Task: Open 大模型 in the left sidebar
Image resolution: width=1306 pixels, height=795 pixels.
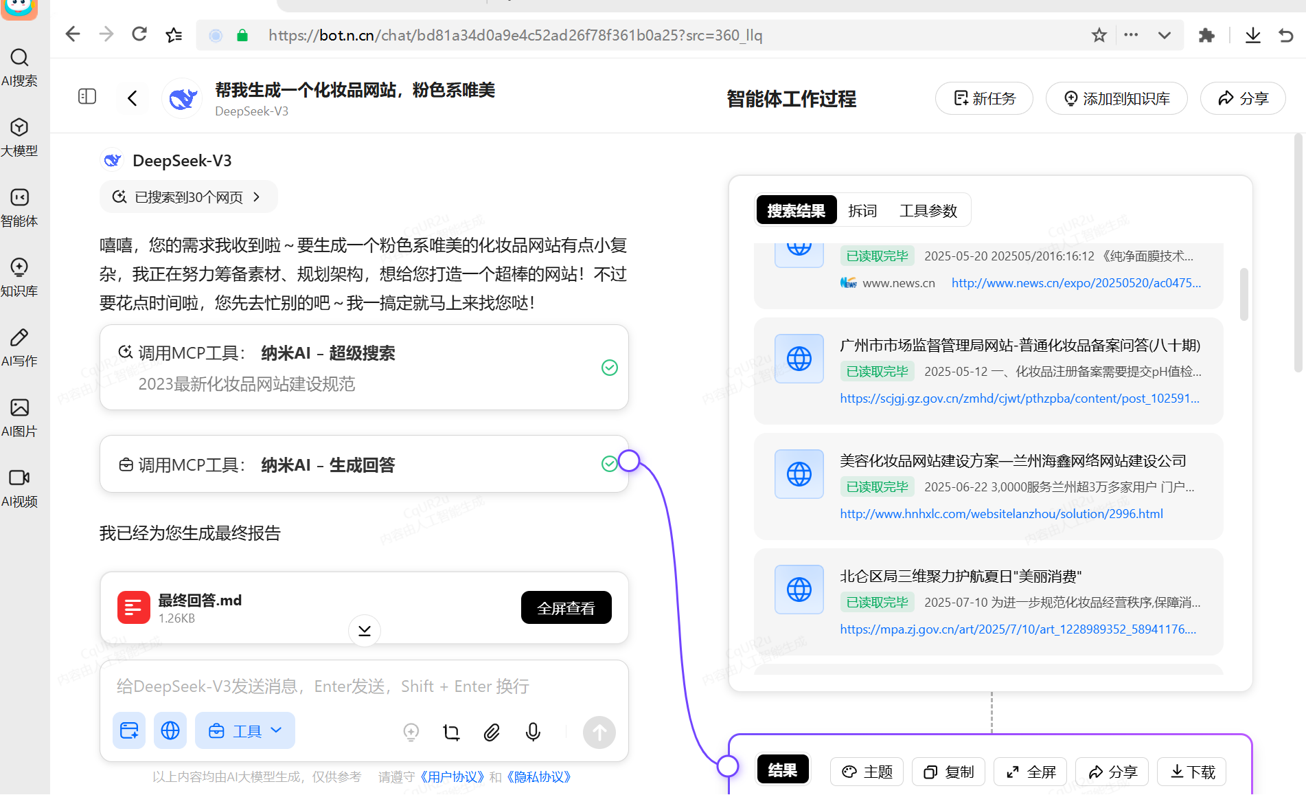Action: click(19, 137)
